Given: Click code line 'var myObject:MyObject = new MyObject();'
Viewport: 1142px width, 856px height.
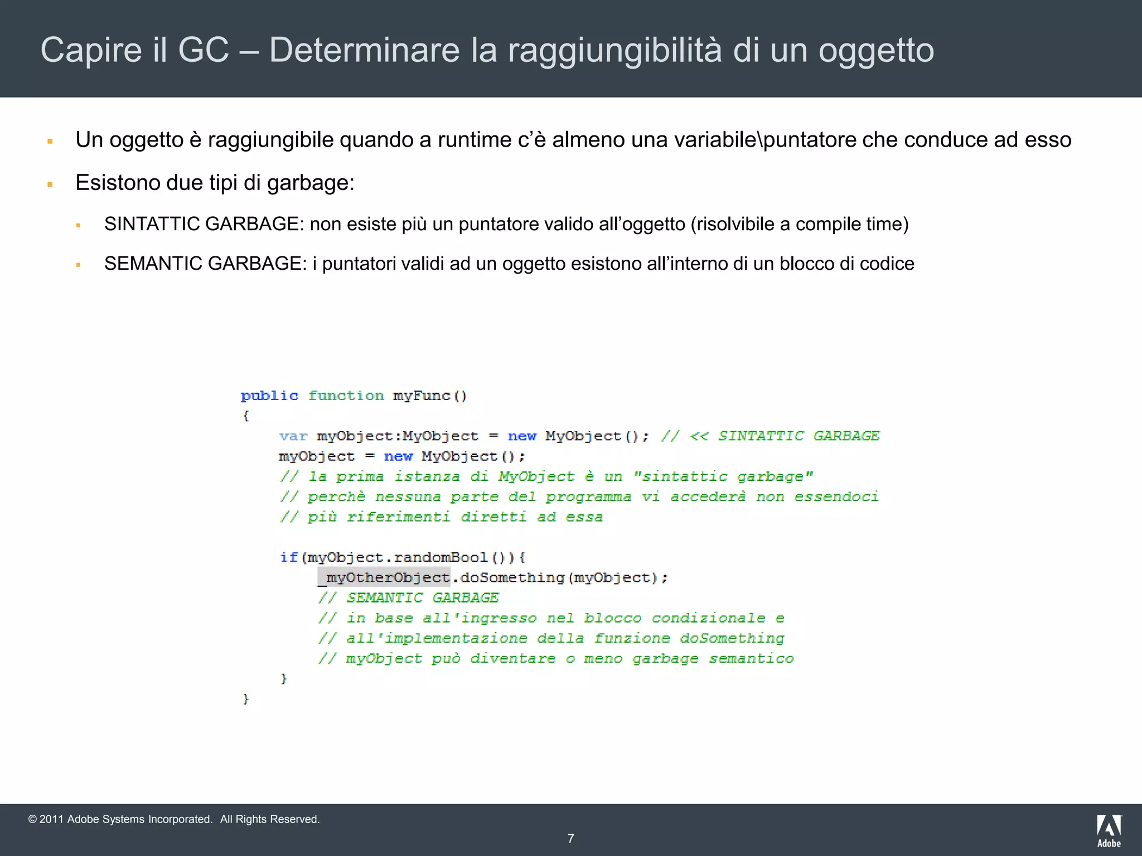Looking at the screenshot, I should tap(464, 436).
